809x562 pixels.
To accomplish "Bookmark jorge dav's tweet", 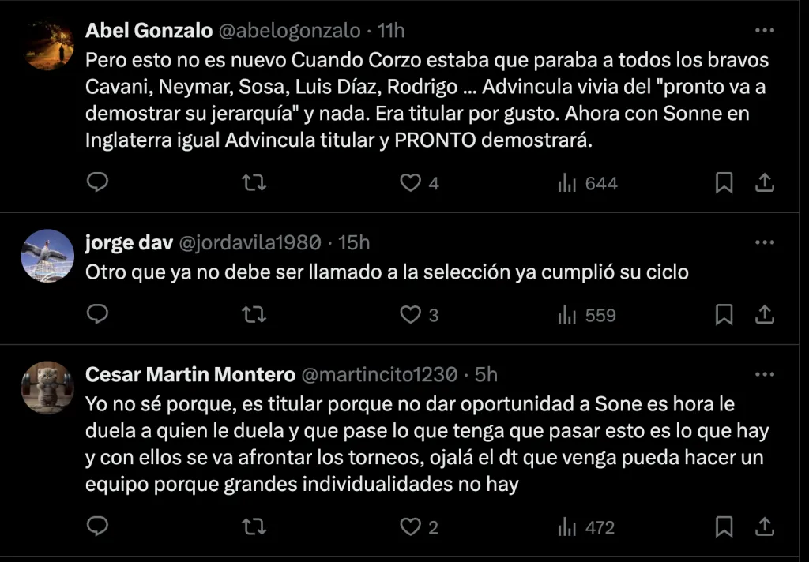I will 724,315.
